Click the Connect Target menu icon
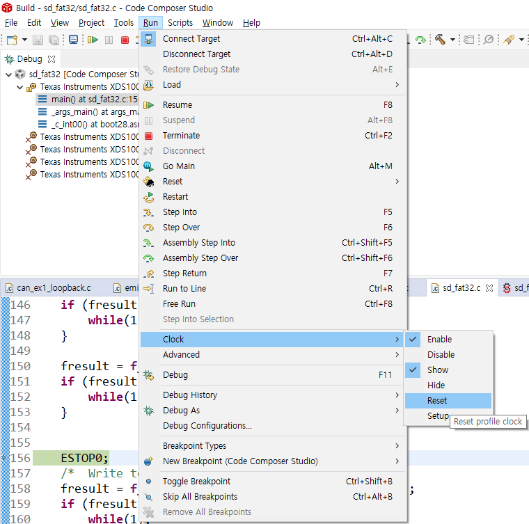529x524 pixels. coord(148,39)
